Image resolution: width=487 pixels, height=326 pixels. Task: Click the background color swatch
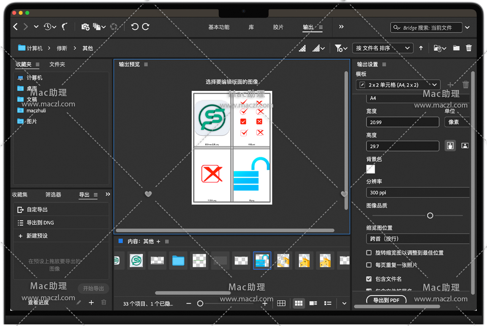[370, 169]
